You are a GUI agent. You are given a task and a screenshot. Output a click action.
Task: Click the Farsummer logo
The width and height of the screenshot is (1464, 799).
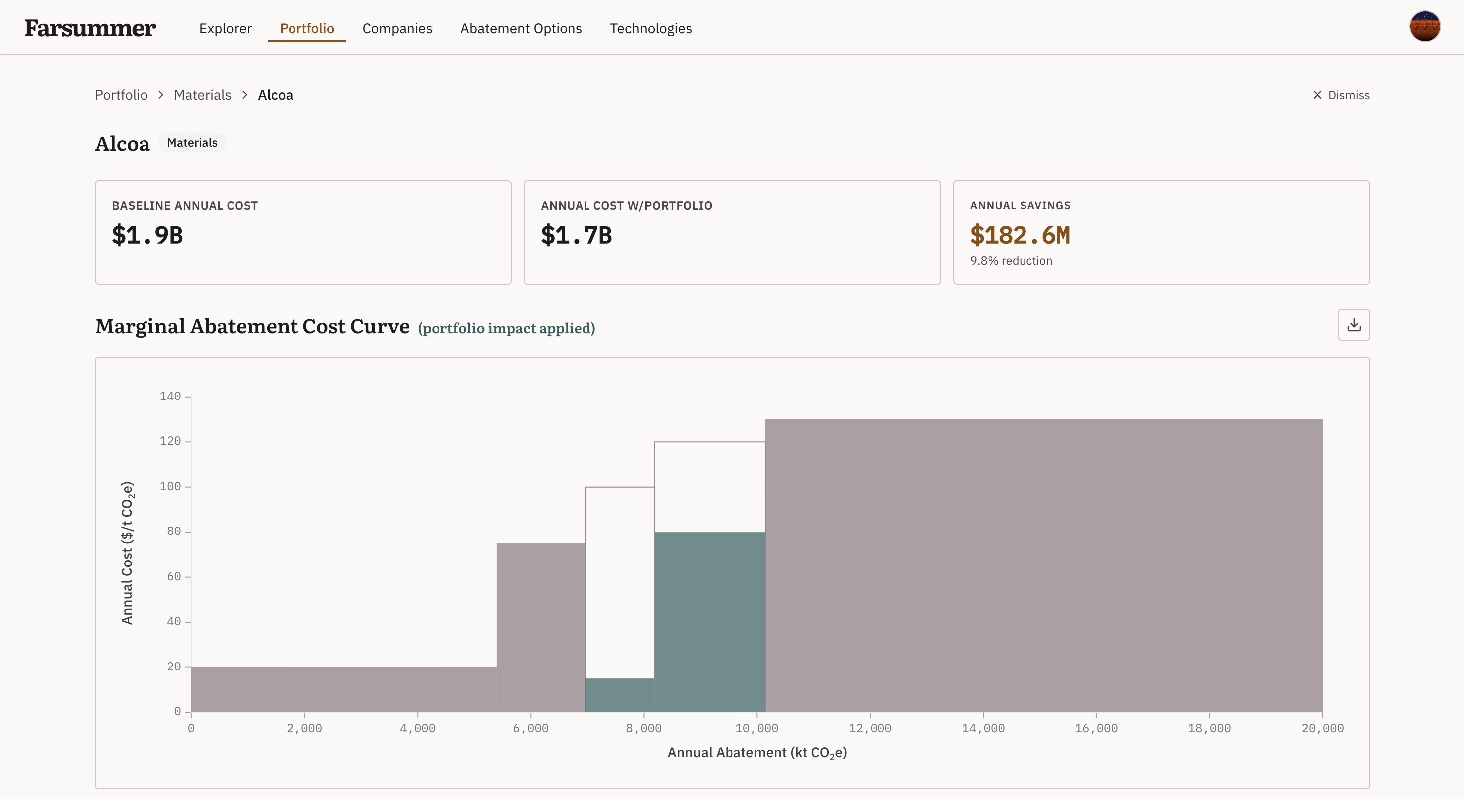point(90,28)
